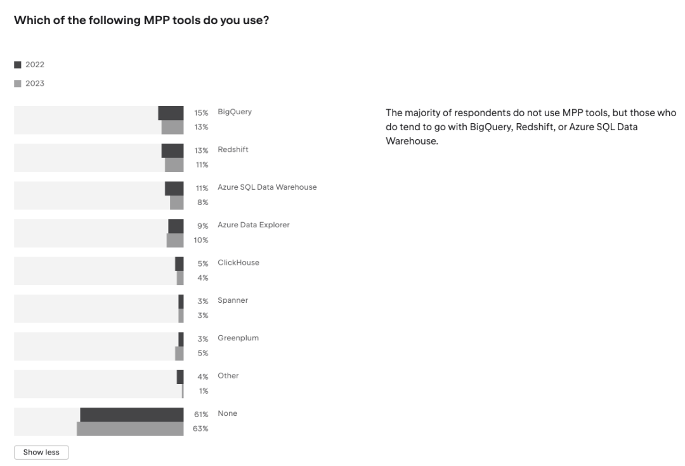Screen dimensions: 685x466
Task: Click the Show less button
Action: click(x=41, y=452)
